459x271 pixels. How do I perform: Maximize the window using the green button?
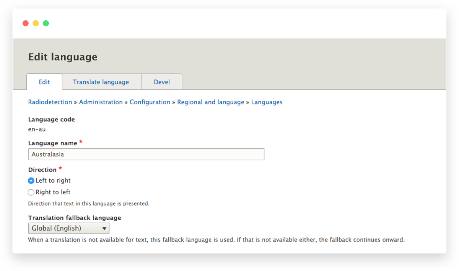click(x=46, y=23)
